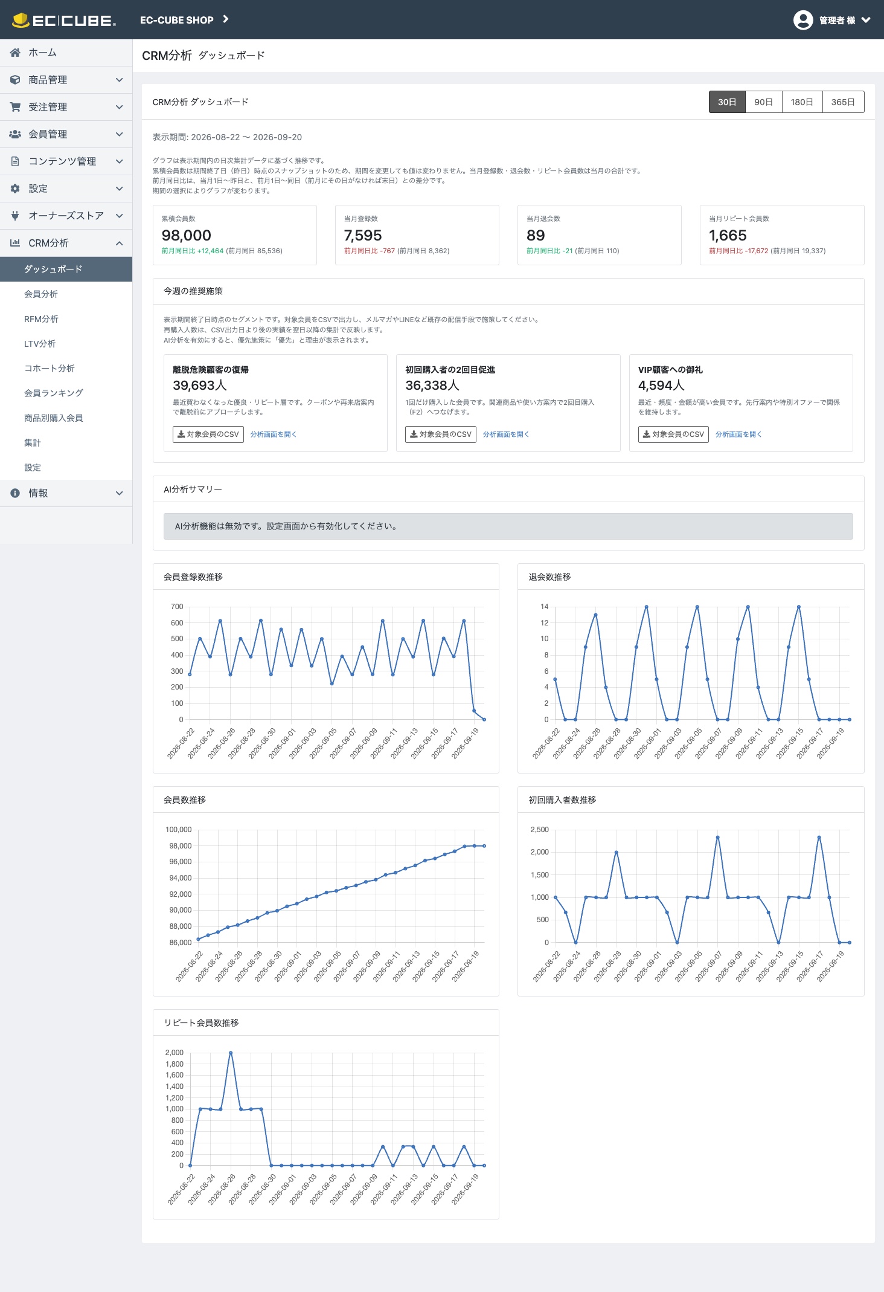Click the info icon for 情報
The width and height of the screenshot is (884, 1292).
(15, 493)
